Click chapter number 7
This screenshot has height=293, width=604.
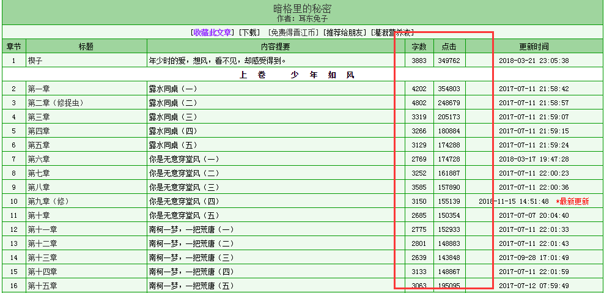click(14, 159)
